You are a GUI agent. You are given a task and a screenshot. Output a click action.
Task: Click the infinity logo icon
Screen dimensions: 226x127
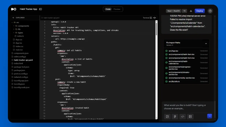click(14, 9)
